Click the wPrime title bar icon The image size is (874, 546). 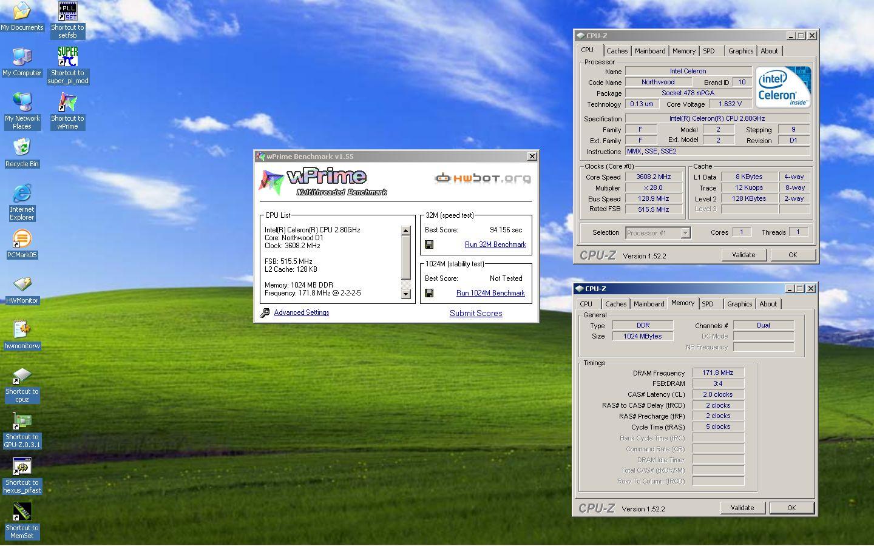pos(260,157)
